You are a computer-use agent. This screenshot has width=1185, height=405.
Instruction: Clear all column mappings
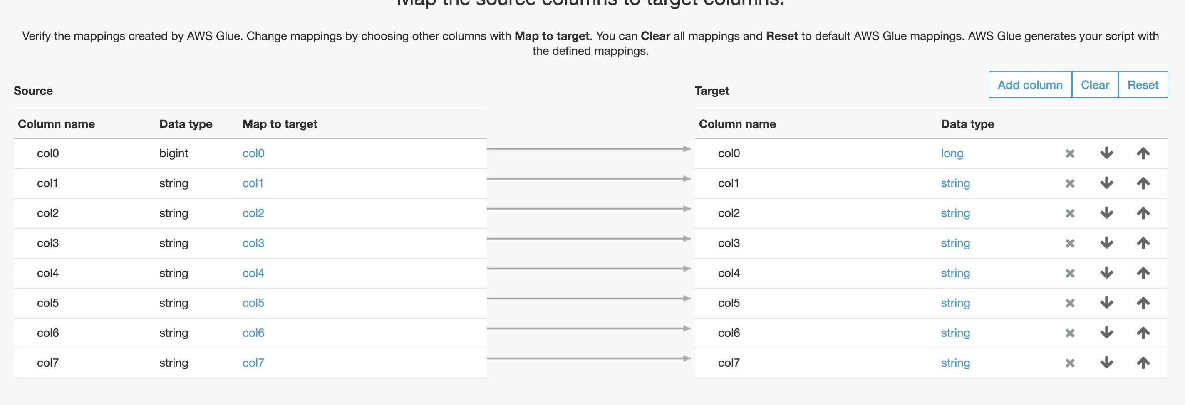click(1094, 85)
